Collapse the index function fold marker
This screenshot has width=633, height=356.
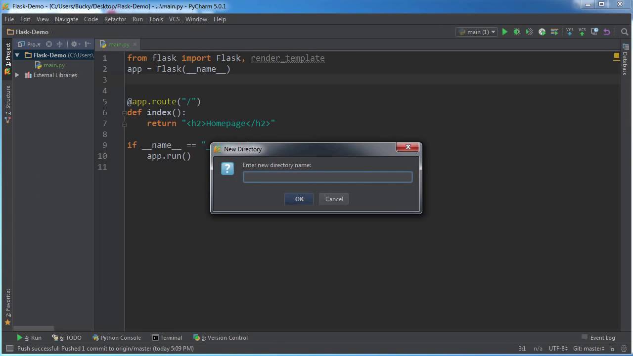tap(125, 113)
